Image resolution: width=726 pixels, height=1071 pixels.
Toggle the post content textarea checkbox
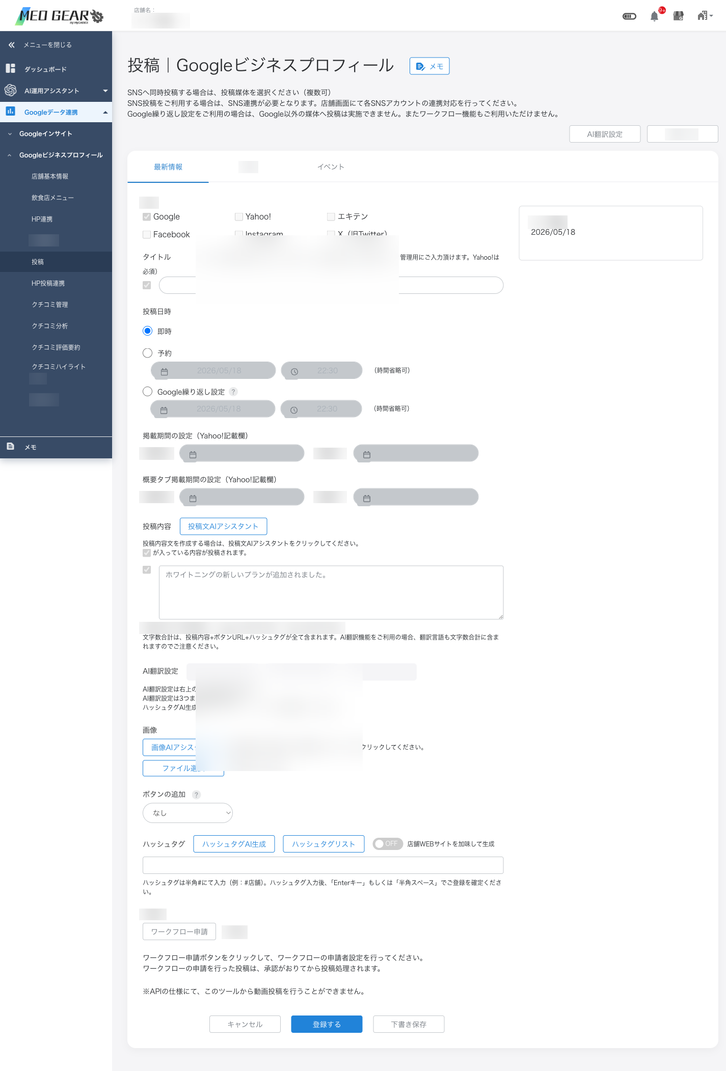coord(147,570)
